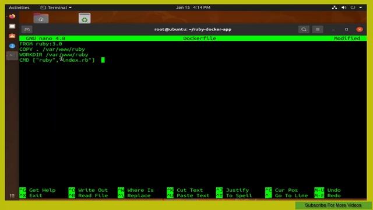373x210 pixels.
Task: Open a new terminal tab
Action: click(27, 30)
